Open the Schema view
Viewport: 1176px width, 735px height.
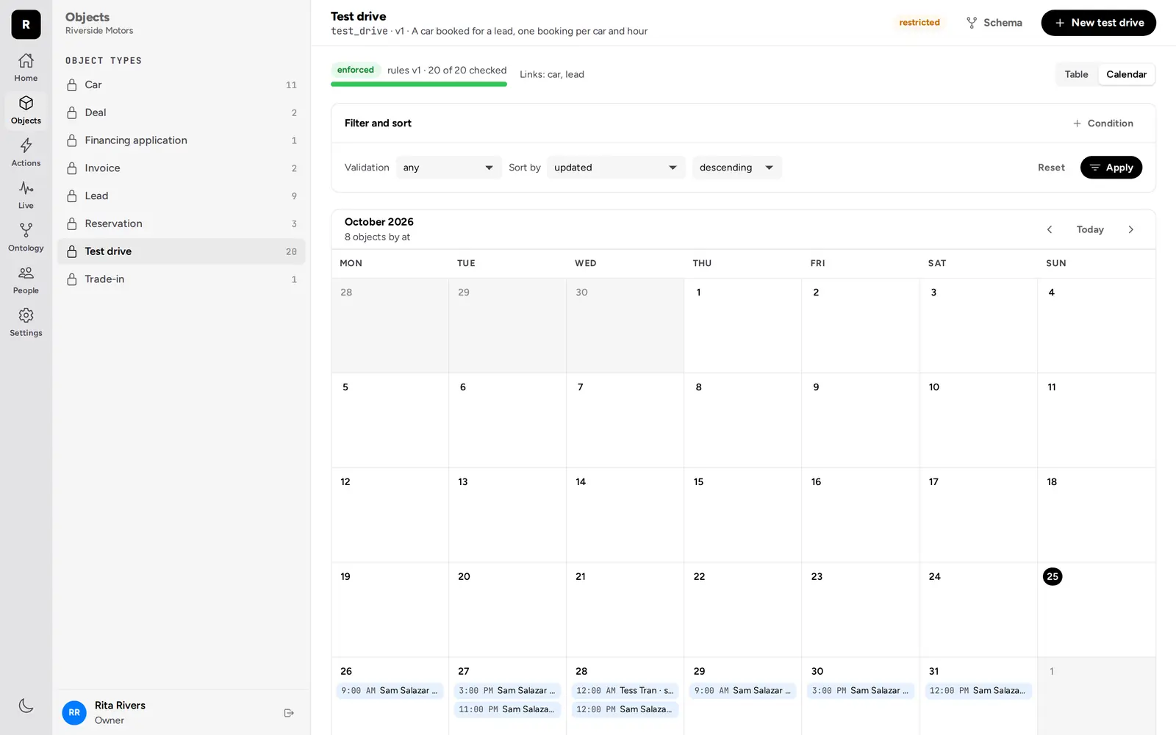point(994,23)
